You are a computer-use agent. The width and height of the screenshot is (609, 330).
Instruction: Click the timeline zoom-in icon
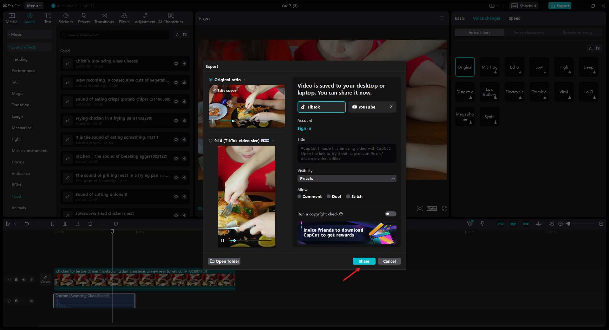pyautogui.click(x=601, y=224)
